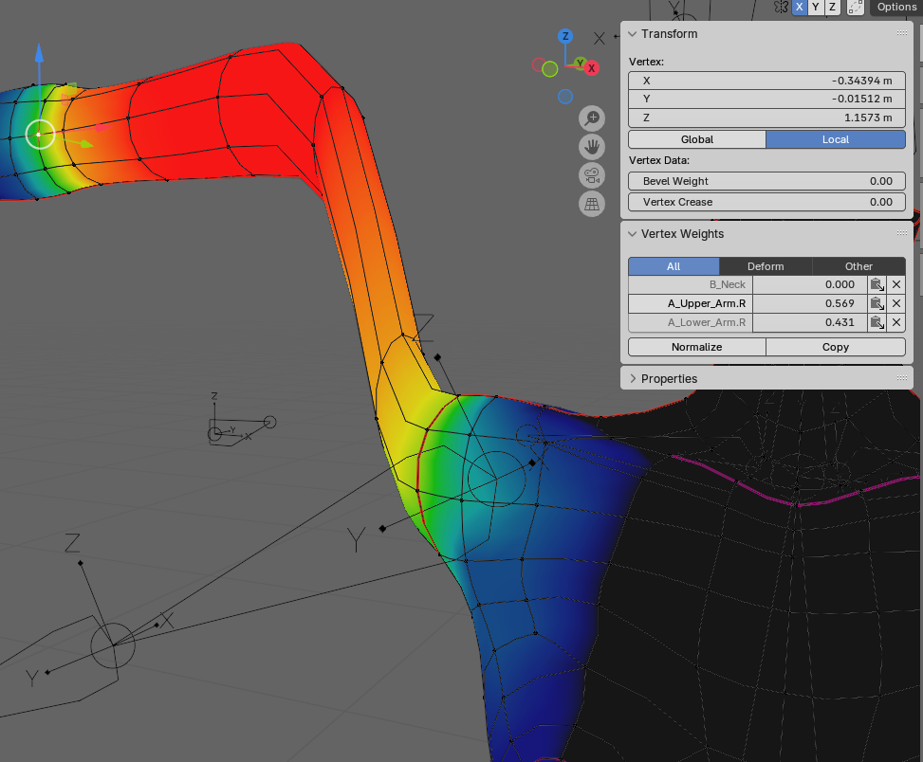Remove vertex from B_Neck group

click(x=895, y=284)
